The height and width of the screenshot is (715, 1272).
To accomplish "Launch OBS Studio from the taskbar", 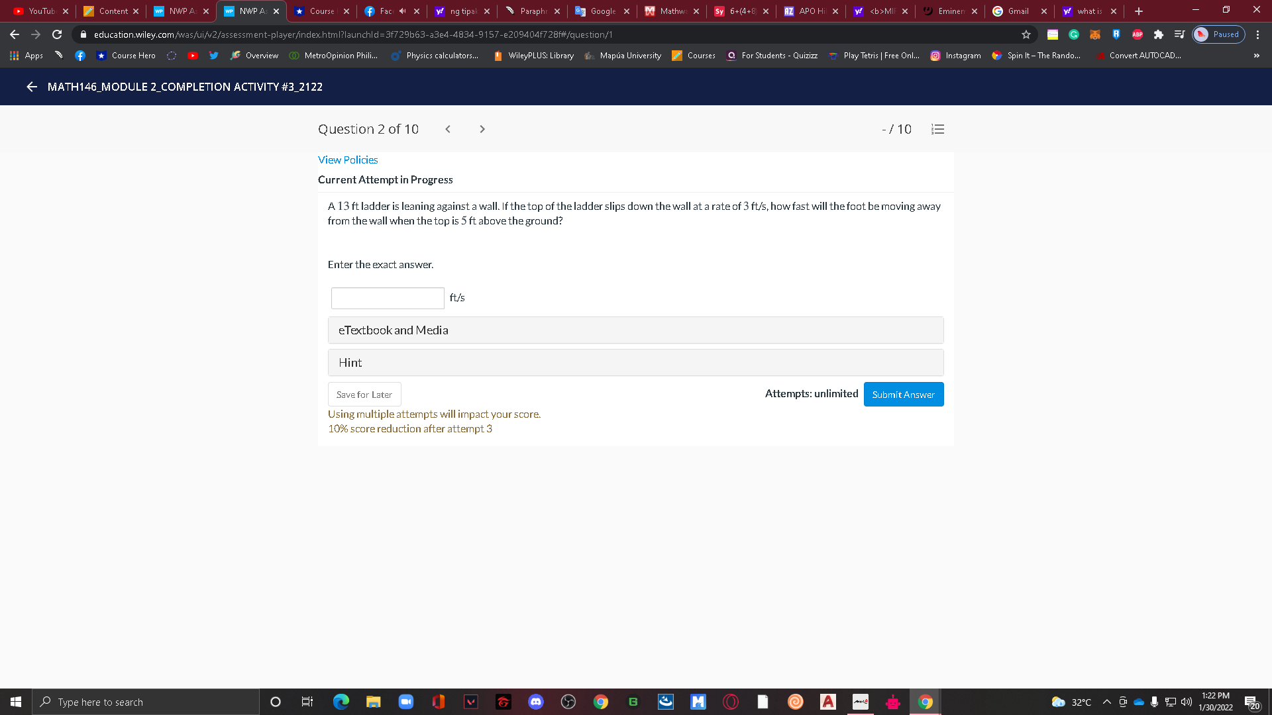I will [x=568, y=702].
